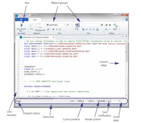Click the Redo arrow in Editing group
The width and height of the screenshot is (141, 123).
click(110, 29)
